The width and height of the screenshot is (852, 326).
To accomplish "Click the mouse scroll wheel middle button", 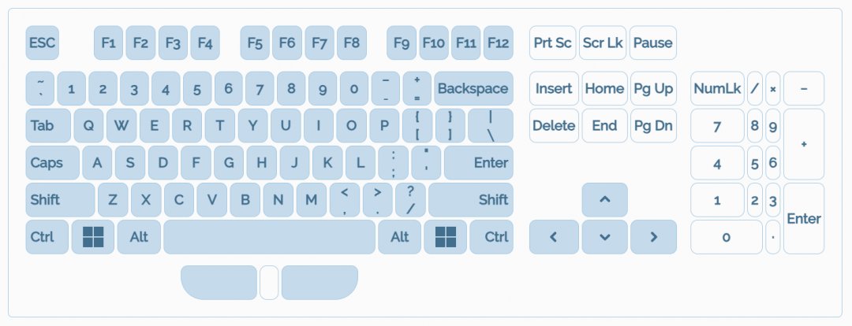I will pos(269,282).
